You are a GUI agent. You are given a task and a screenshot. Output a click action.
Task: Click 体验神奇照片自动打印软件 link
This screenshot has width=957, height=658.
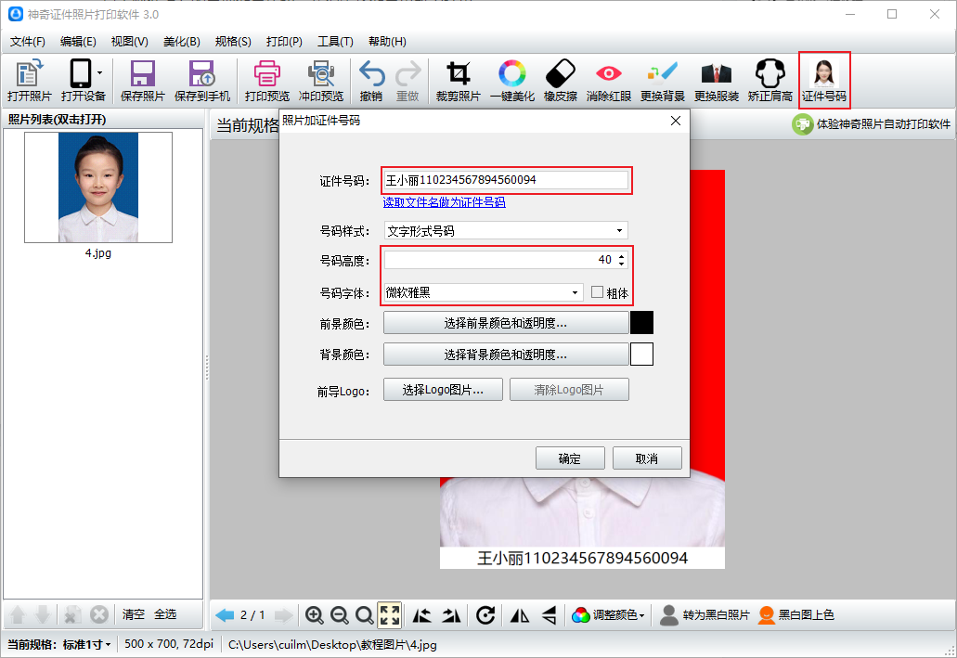(871, 124)
